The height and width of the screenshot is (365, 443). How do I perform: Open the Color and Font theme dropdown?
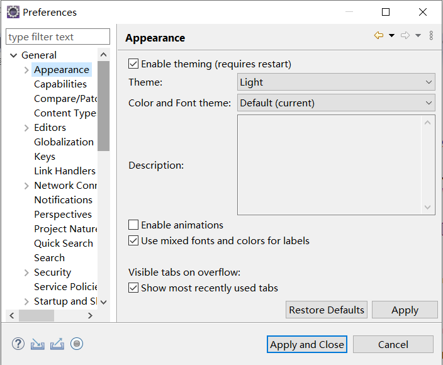click(x=336, y=103)
